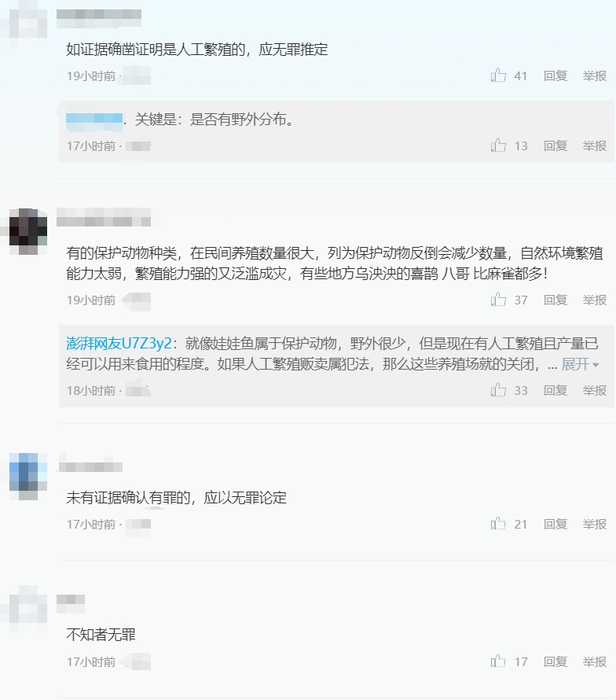Screen dimensions: 616x700
Task: Report the 娃娃鱼 reply with 33 likes
Action: pos(595,391)
